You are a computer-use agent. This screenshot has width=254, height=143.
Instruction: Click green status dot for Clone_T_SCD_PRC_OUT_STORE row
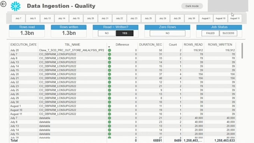click(x=109, y=50)
